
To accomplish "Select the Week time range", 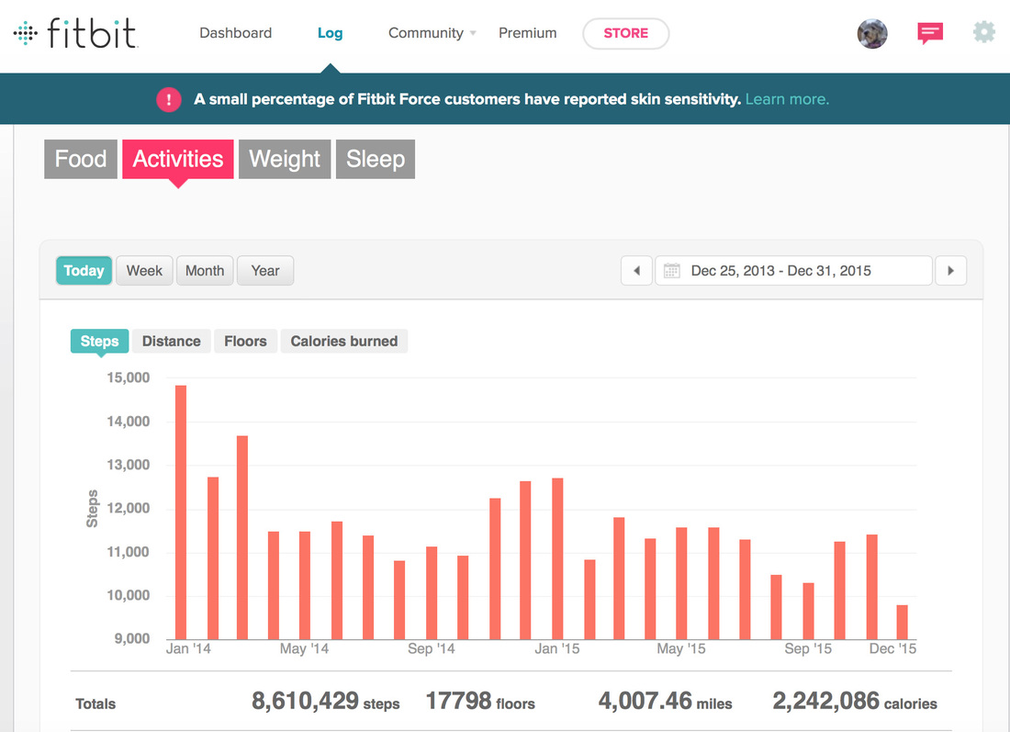I will [x=144, y=271].
